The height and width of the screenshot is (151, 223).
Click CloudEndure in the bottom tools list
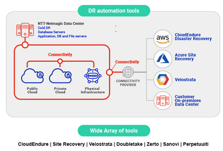[x=33, y=144]
